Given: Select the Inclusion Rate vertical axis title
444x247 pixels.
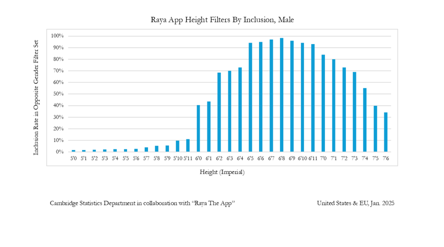Looking at the screenshot, I should pyautogui.click(x=36, y=98).
